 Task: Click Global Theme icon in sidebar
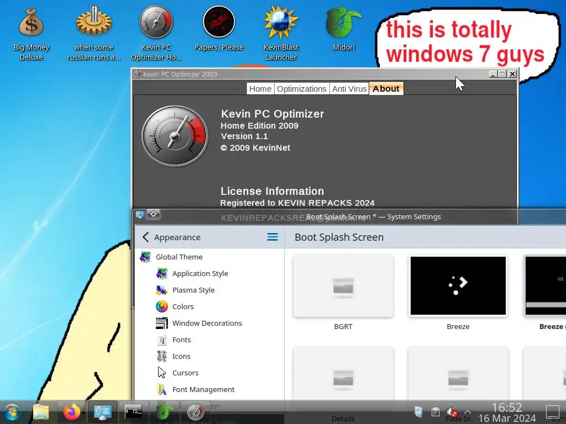point(145,257)
